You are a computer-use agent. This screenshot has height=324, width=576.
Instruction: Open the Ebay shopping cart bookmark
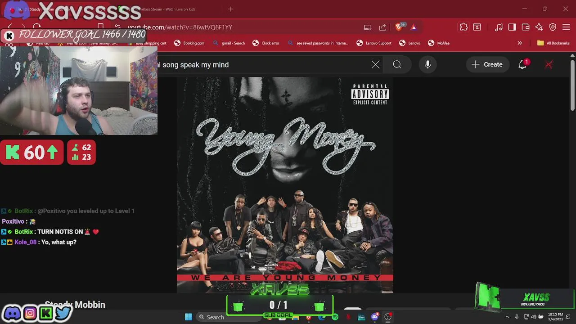(147, 43)
